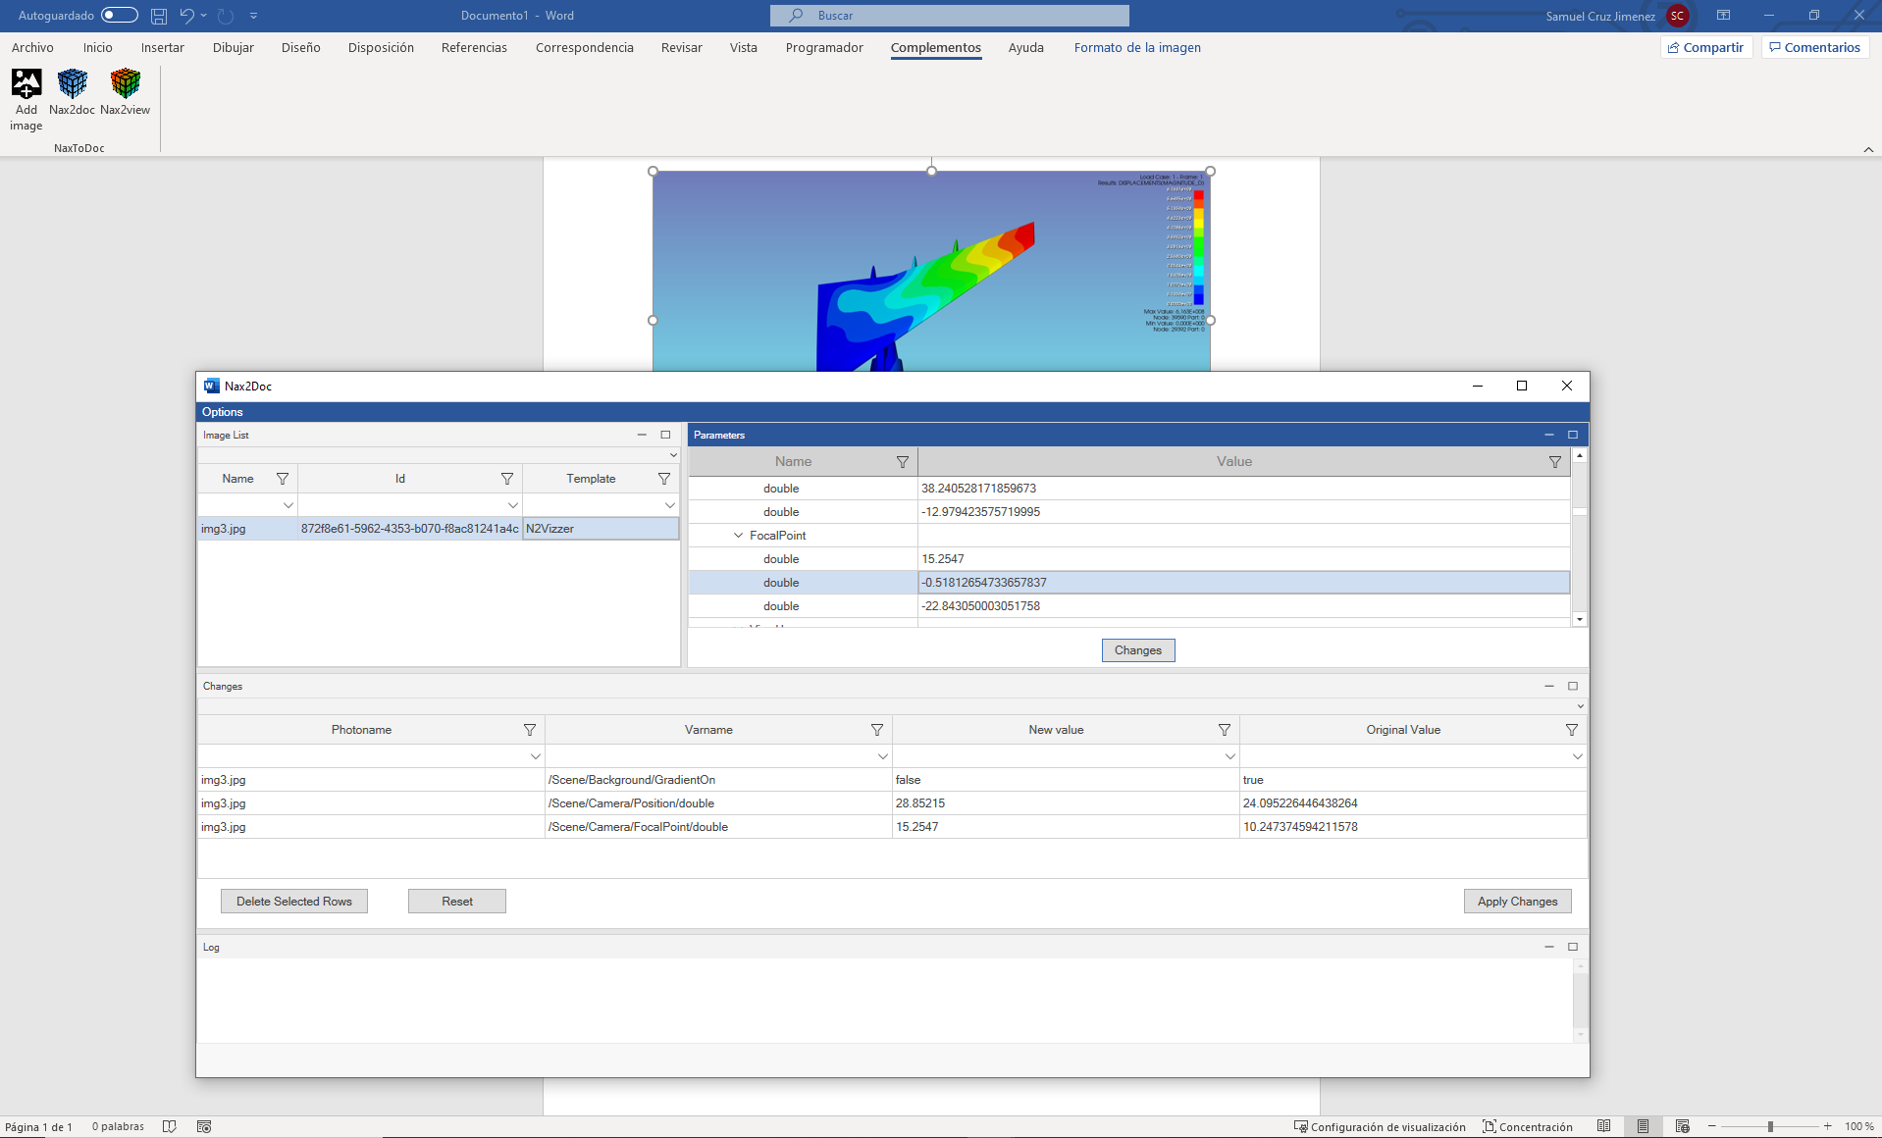The height and width of the screenshot is (1138, 1882).
Task: Click the Reset button
Action: pyautogui.click(x=457, y=902)
